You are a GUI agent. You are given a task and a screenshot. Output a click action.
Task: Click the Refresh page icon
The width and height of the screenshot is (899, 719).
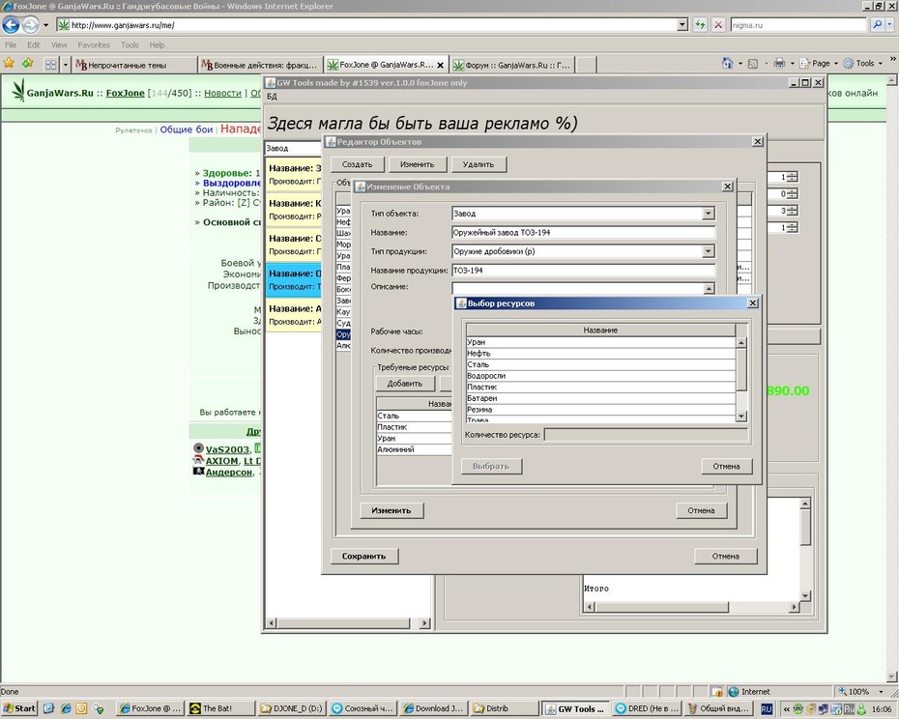pos(700,25)
